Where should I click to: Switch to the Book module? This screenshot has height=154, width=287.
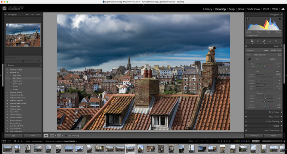pyautogui.click(x=241, y=9)
